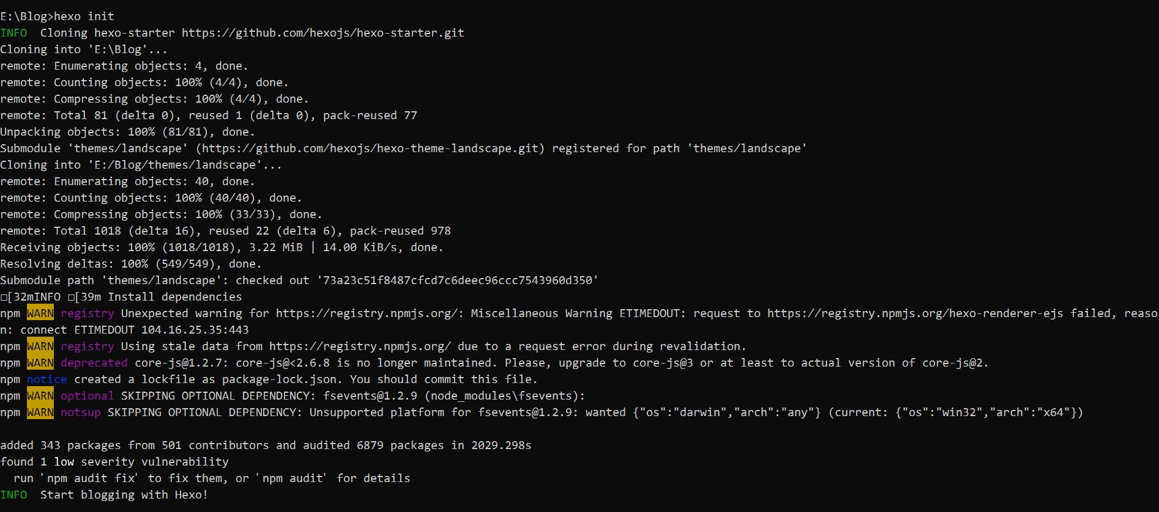Click the 'npm audit fix' command text
Image resolution: width=1159 pixels, height=512 pixels.
tap(92, 478)
